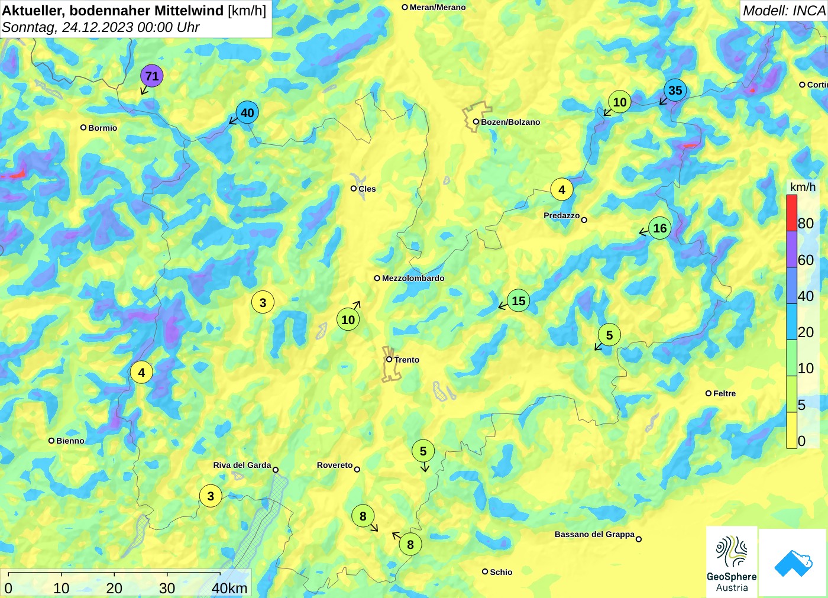Click the blue 35 km/h wind marker

(x=675, y=90)
